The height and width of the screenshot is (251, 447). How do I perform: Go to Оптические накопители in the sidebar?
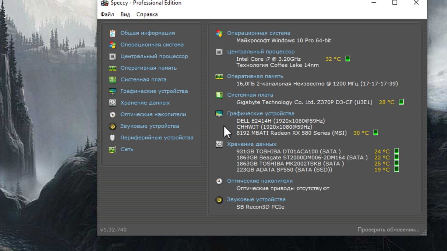[153, 114]
